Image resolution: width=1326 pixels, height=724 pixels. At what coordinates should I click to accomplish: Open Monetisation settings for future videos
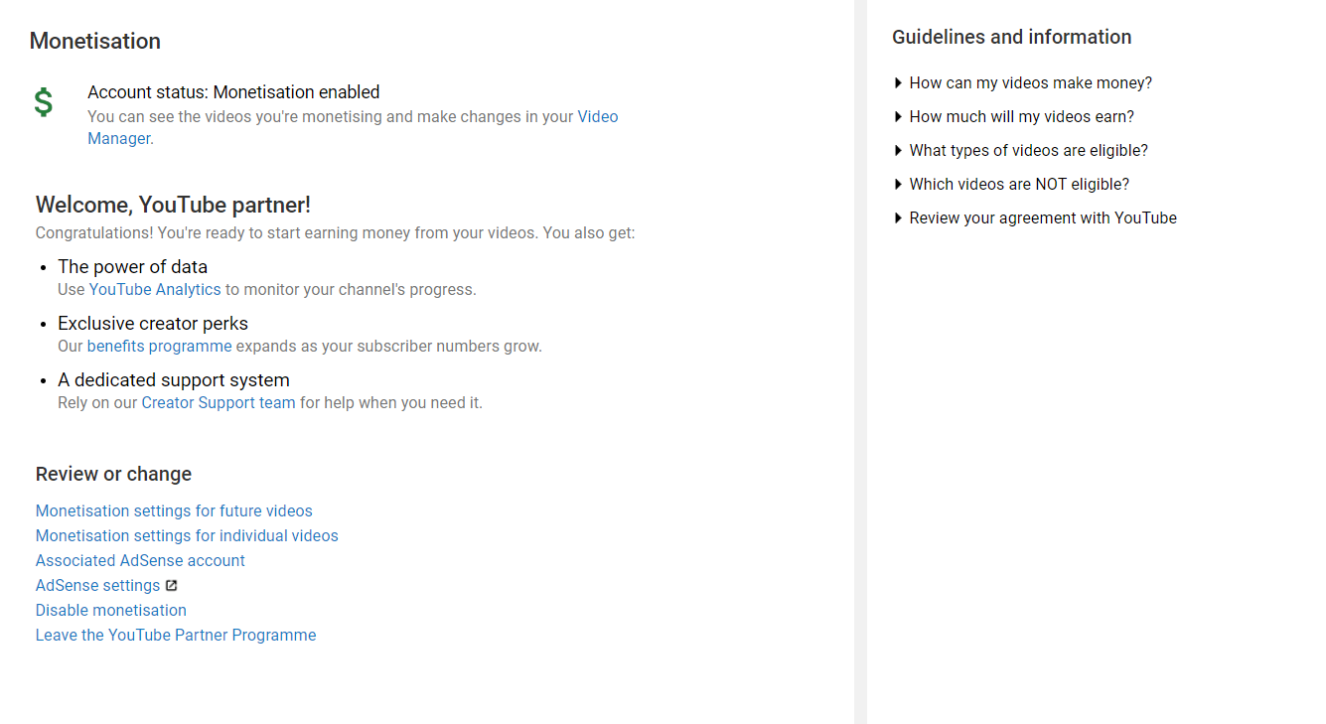174,511
